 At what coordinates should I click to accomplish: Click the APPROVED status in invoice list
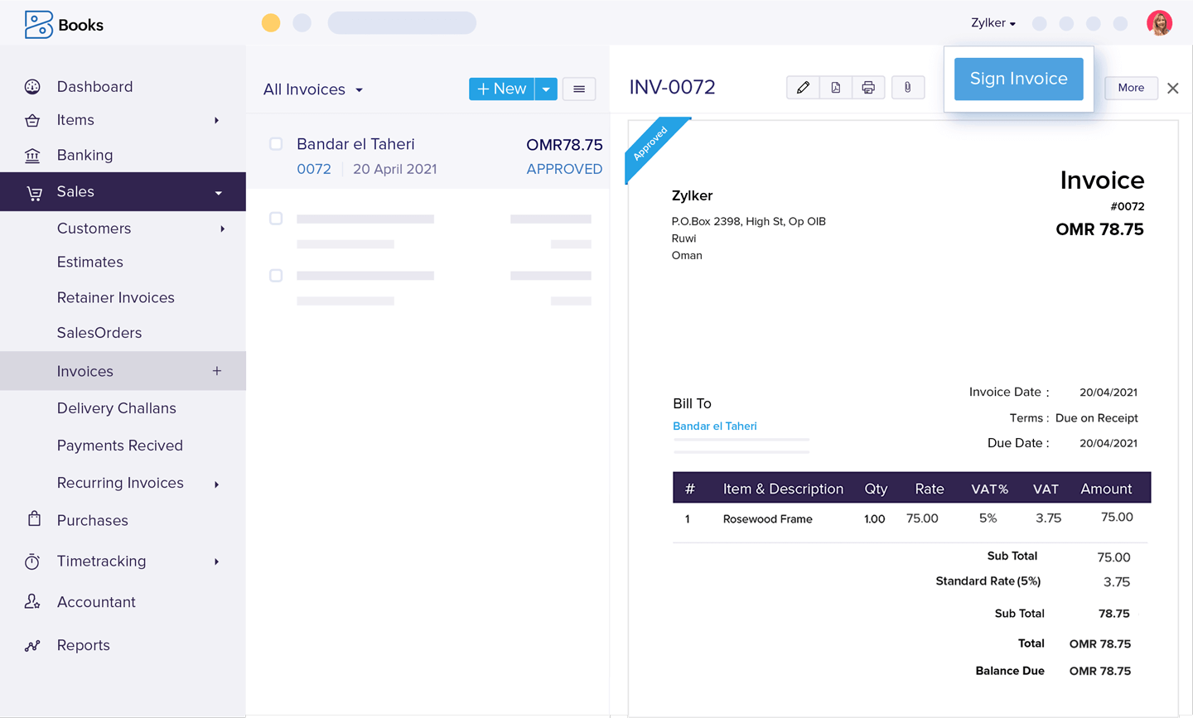tap(564, 169)
